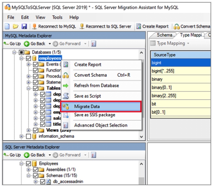Screen dimensions: 214x188
Task: Toggle the Procedures folder checkbox
Action: (x=35, y=76)
